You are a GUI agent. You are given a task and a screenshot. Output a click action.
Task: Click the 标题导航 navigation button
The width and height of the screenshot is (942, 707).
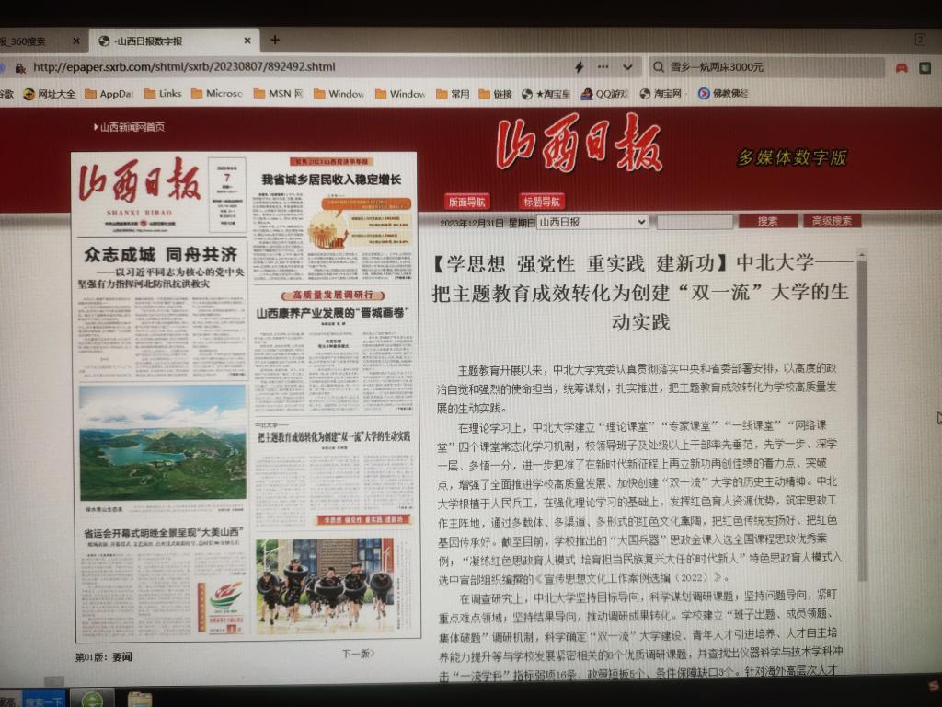point(542,202)
